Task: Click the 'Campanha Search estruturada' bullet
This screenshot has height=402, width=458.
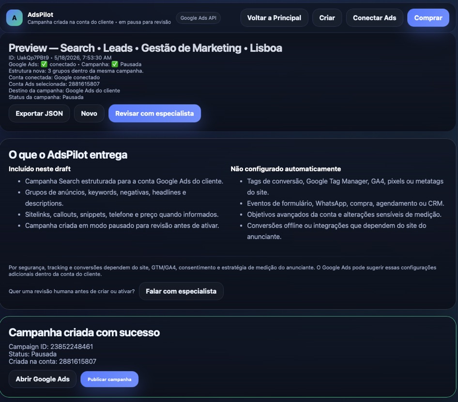Action: [x=124, y=181]
